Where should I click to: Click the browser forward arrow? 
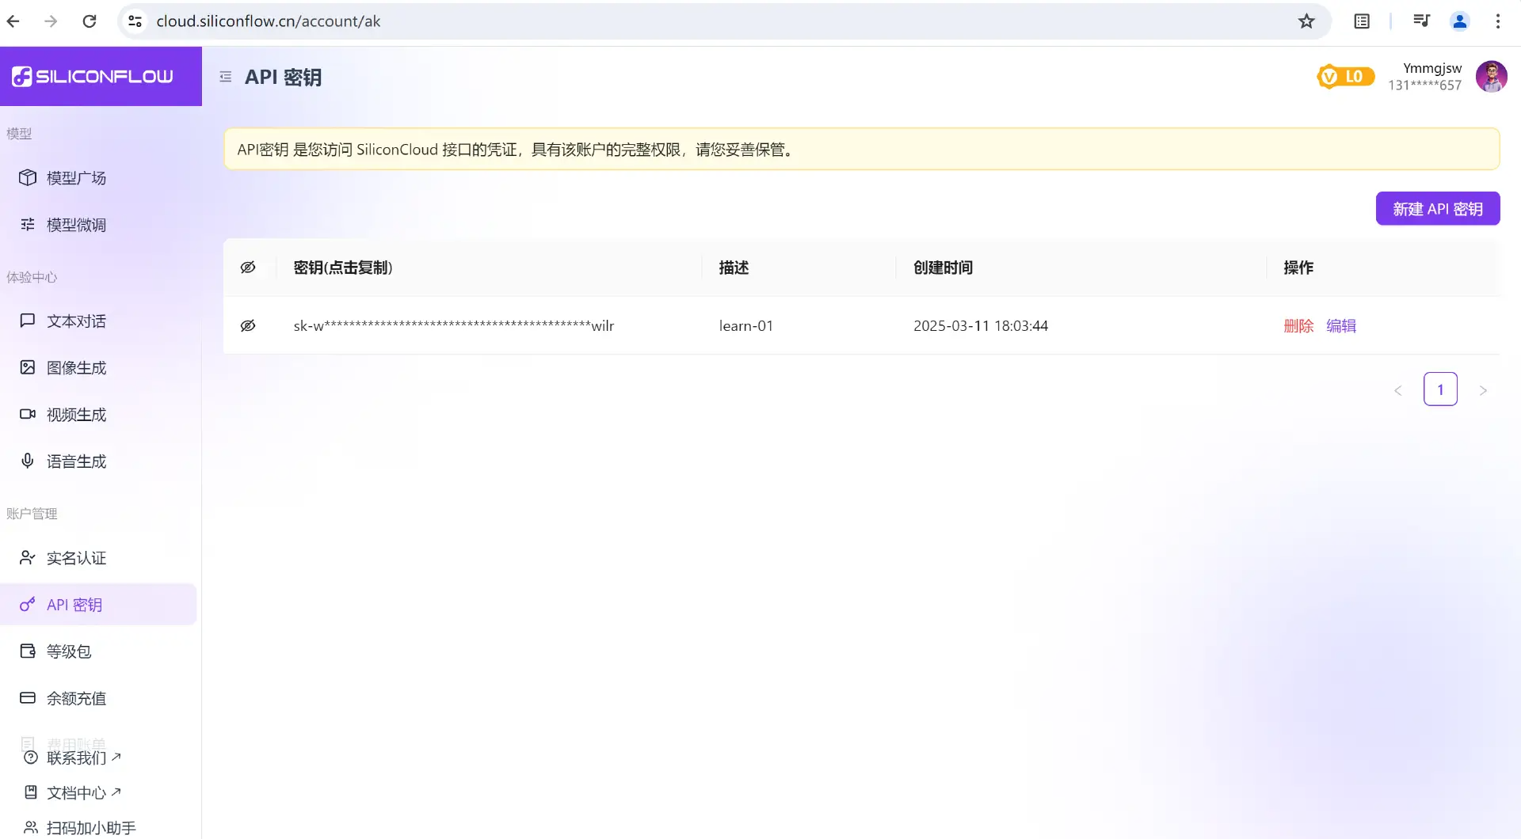coord(51,21)
